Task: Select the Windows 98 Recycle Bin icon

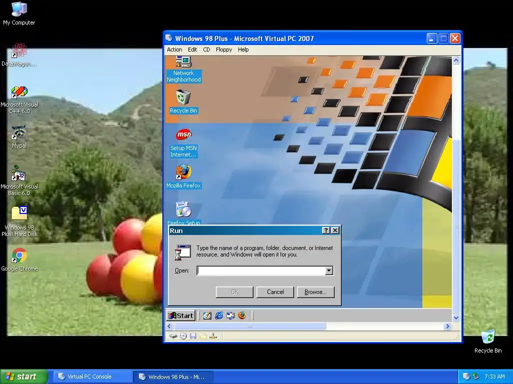Action: point(183,102)
